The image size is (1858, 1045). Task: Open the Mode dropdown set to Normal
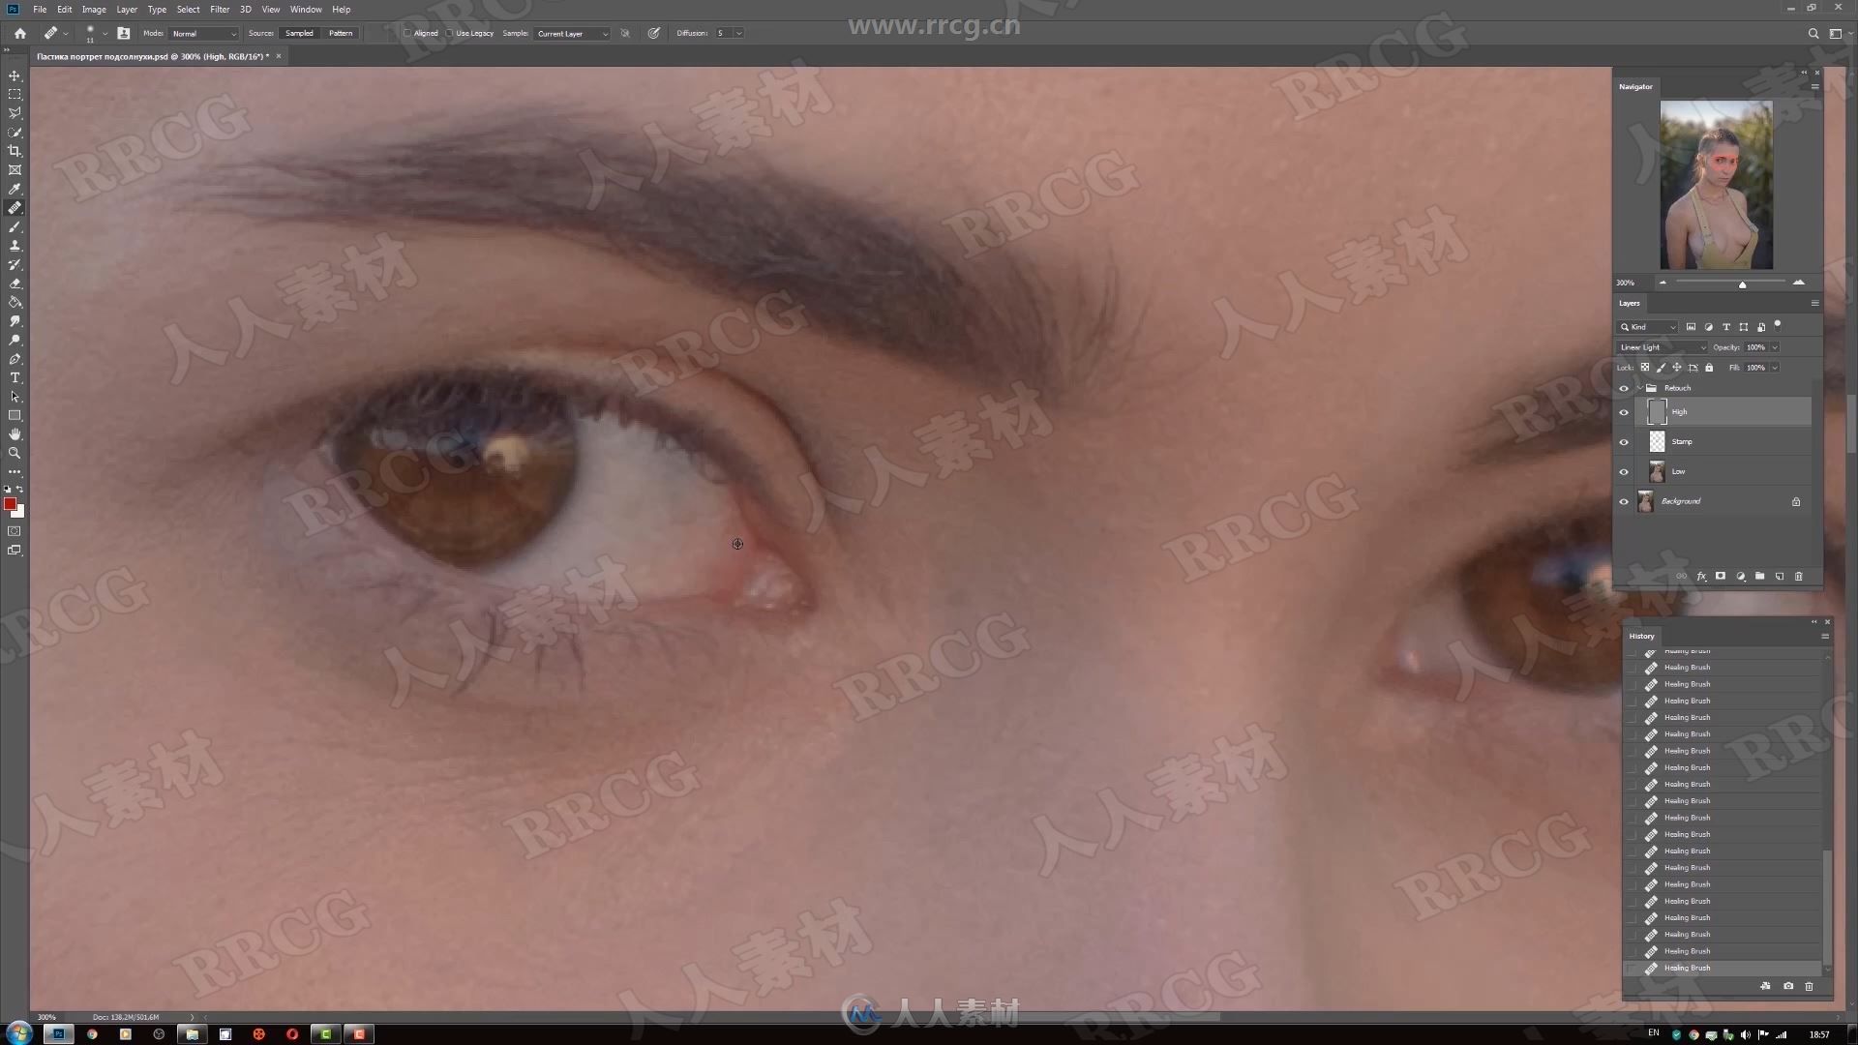click(203, 33)
